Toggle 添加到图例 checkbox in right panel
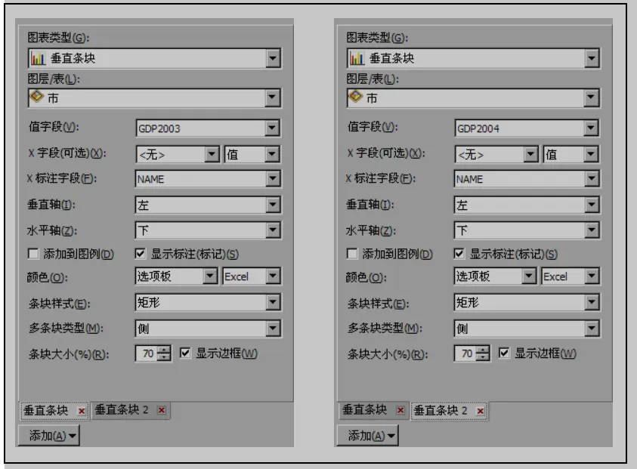This screenshot has width=637, height=469. pyautogui.click(x=352, y=254)
